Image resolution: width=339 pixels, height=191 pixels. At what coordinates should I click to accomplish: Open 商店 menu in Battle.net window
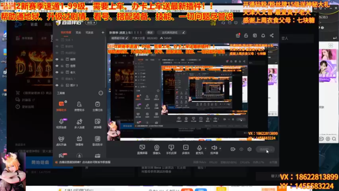tap(48, 25)
